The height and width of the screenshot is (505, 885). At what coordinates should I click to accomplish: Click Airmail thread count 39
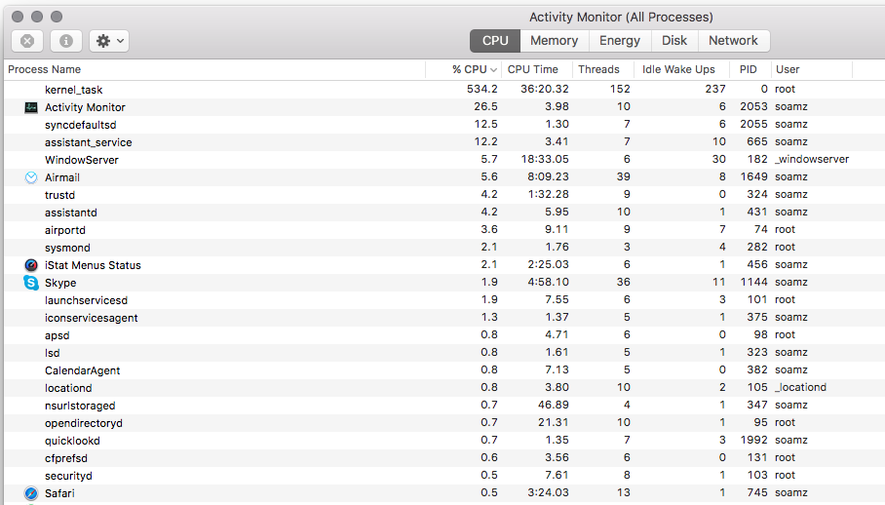[623, 176]
